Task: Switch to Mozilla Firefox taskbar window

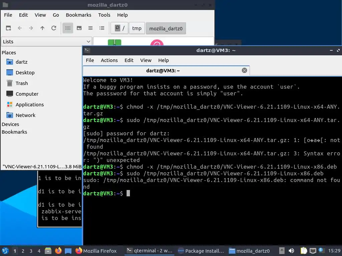Action: [x=96, y=251]
